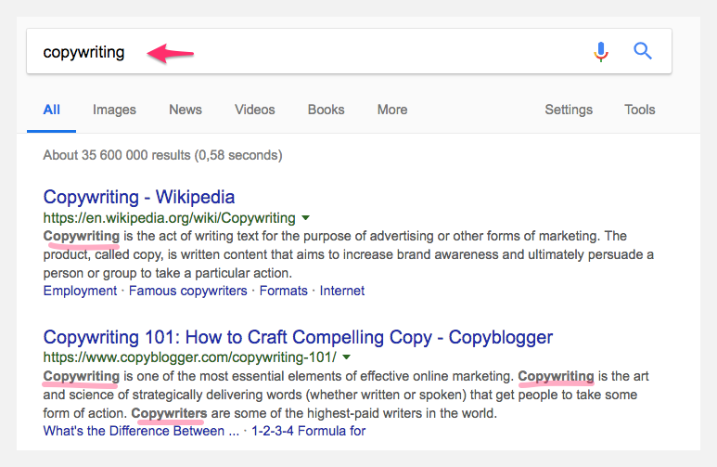Open the News tab
This screenshot has height=467, width=717.
pos(186,110)
